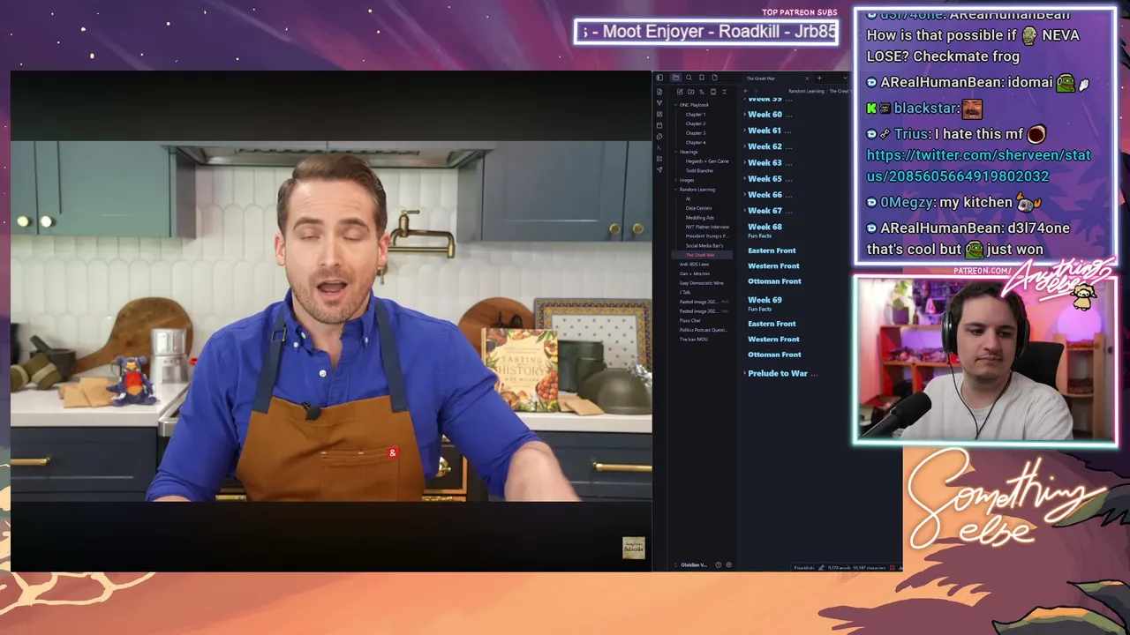This screenshot has height=635, width=1130.
Task: Open today's daily note from the ribbon
Action: click(659, 125)
